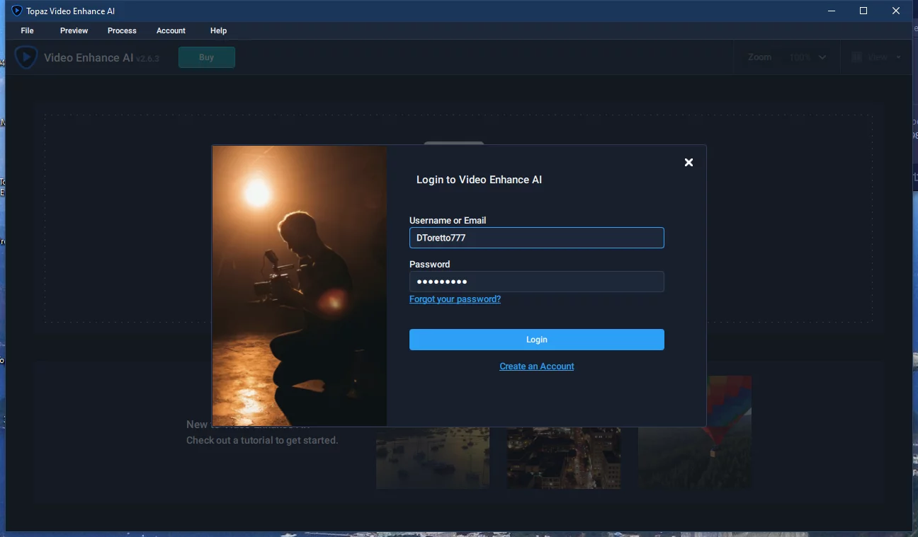Click the blue Login button
The image size is (918, 537).
[x=537, y=340]
